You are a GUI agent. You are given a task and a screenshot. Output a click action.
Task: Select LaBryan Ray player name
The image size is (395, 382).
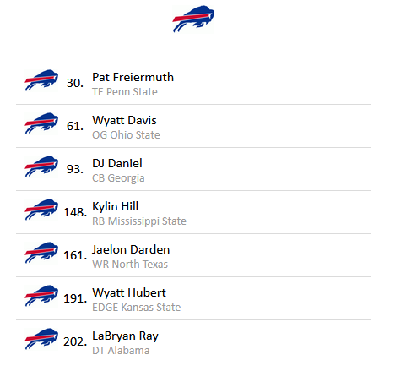tap(125, 336)
